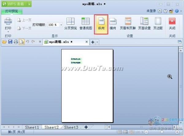Toggle the print preview icon in quick toolbar
184x136 pixels.
pos(21,42)
